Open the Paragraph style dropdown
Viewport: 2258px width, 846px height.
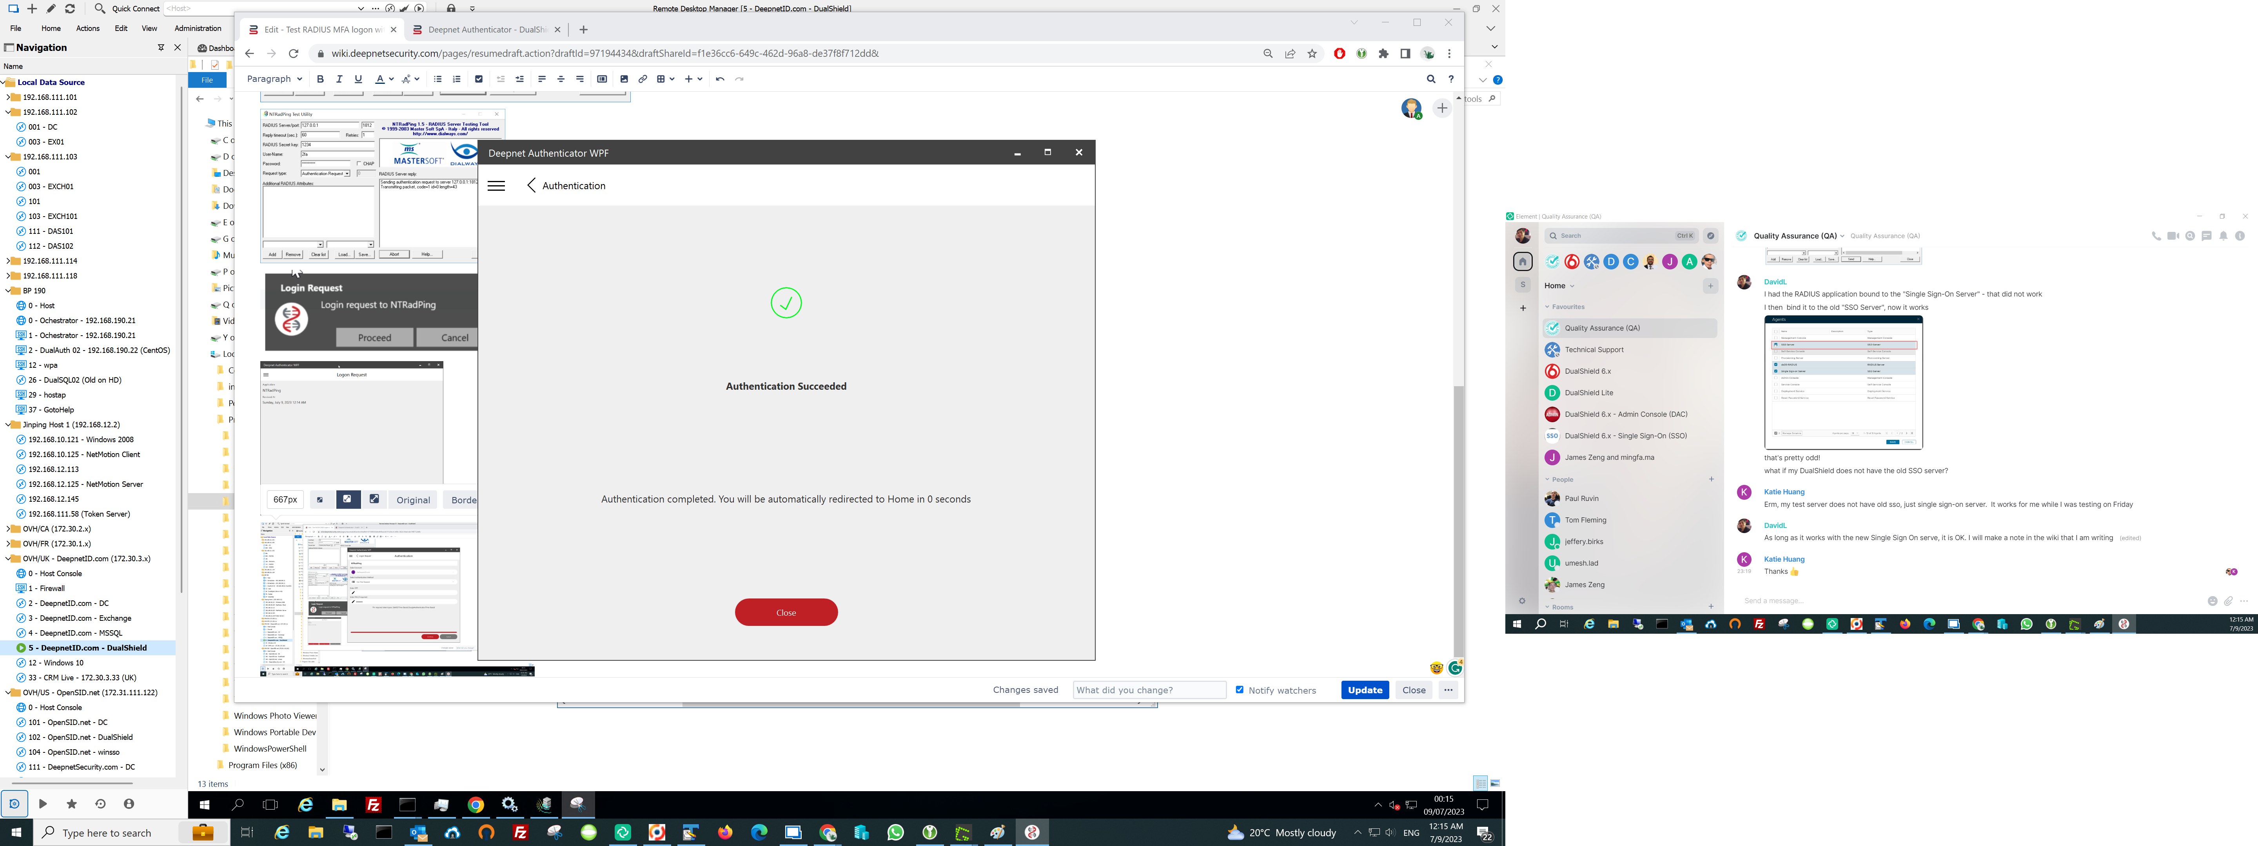point(274,79)
